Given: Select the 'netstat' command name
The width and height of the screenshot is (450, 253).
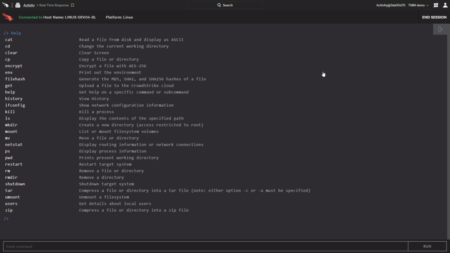Looking at the screenshot, I should [x=14, y=145].
